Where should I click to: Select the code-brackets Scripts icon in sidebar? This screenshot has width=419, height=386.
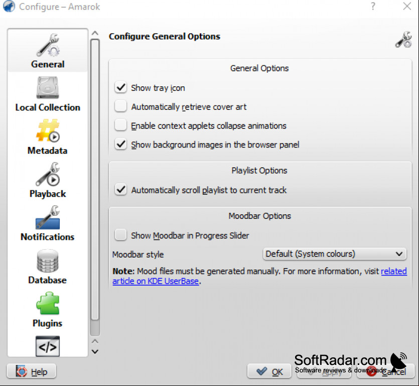click(48, 346)
